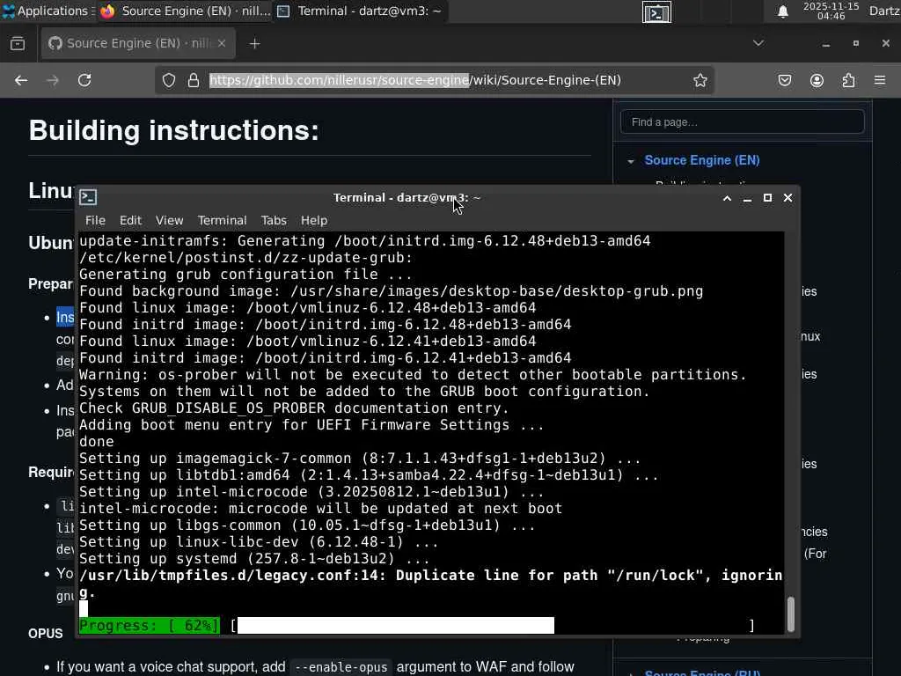Click the OPUS heading on wiki page
901x676 pixels.
click(x=46, y=634)
